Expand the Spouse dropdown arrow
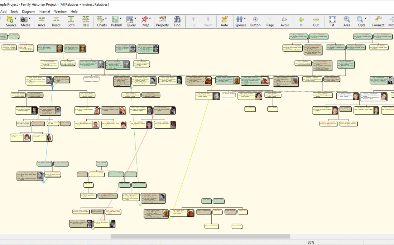The width and height of the screenshot is (394, 245). point(245,19)
